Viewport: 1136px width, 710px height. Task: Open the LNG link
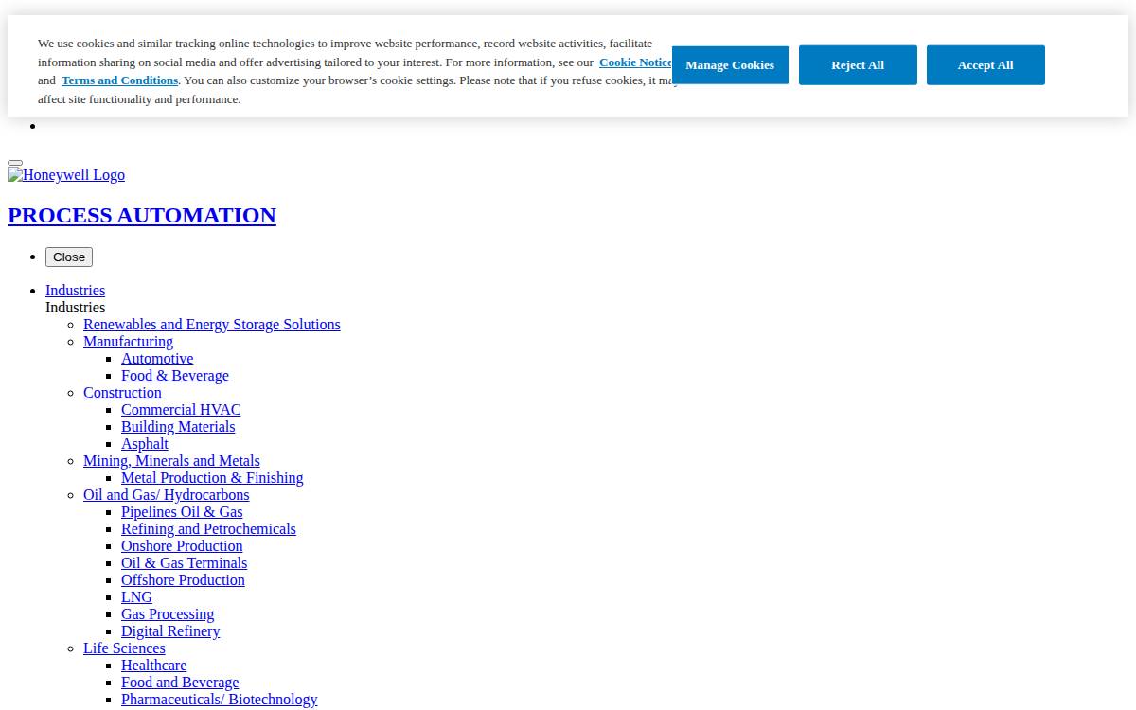click(x=136, y=597)
